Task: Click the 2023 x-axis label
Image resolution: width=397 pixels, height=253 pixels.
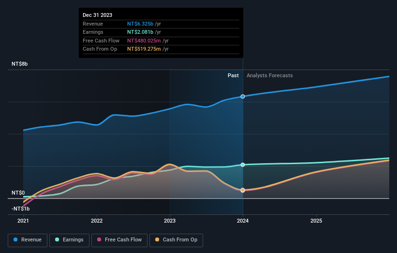Action: (x=170, y=221)
